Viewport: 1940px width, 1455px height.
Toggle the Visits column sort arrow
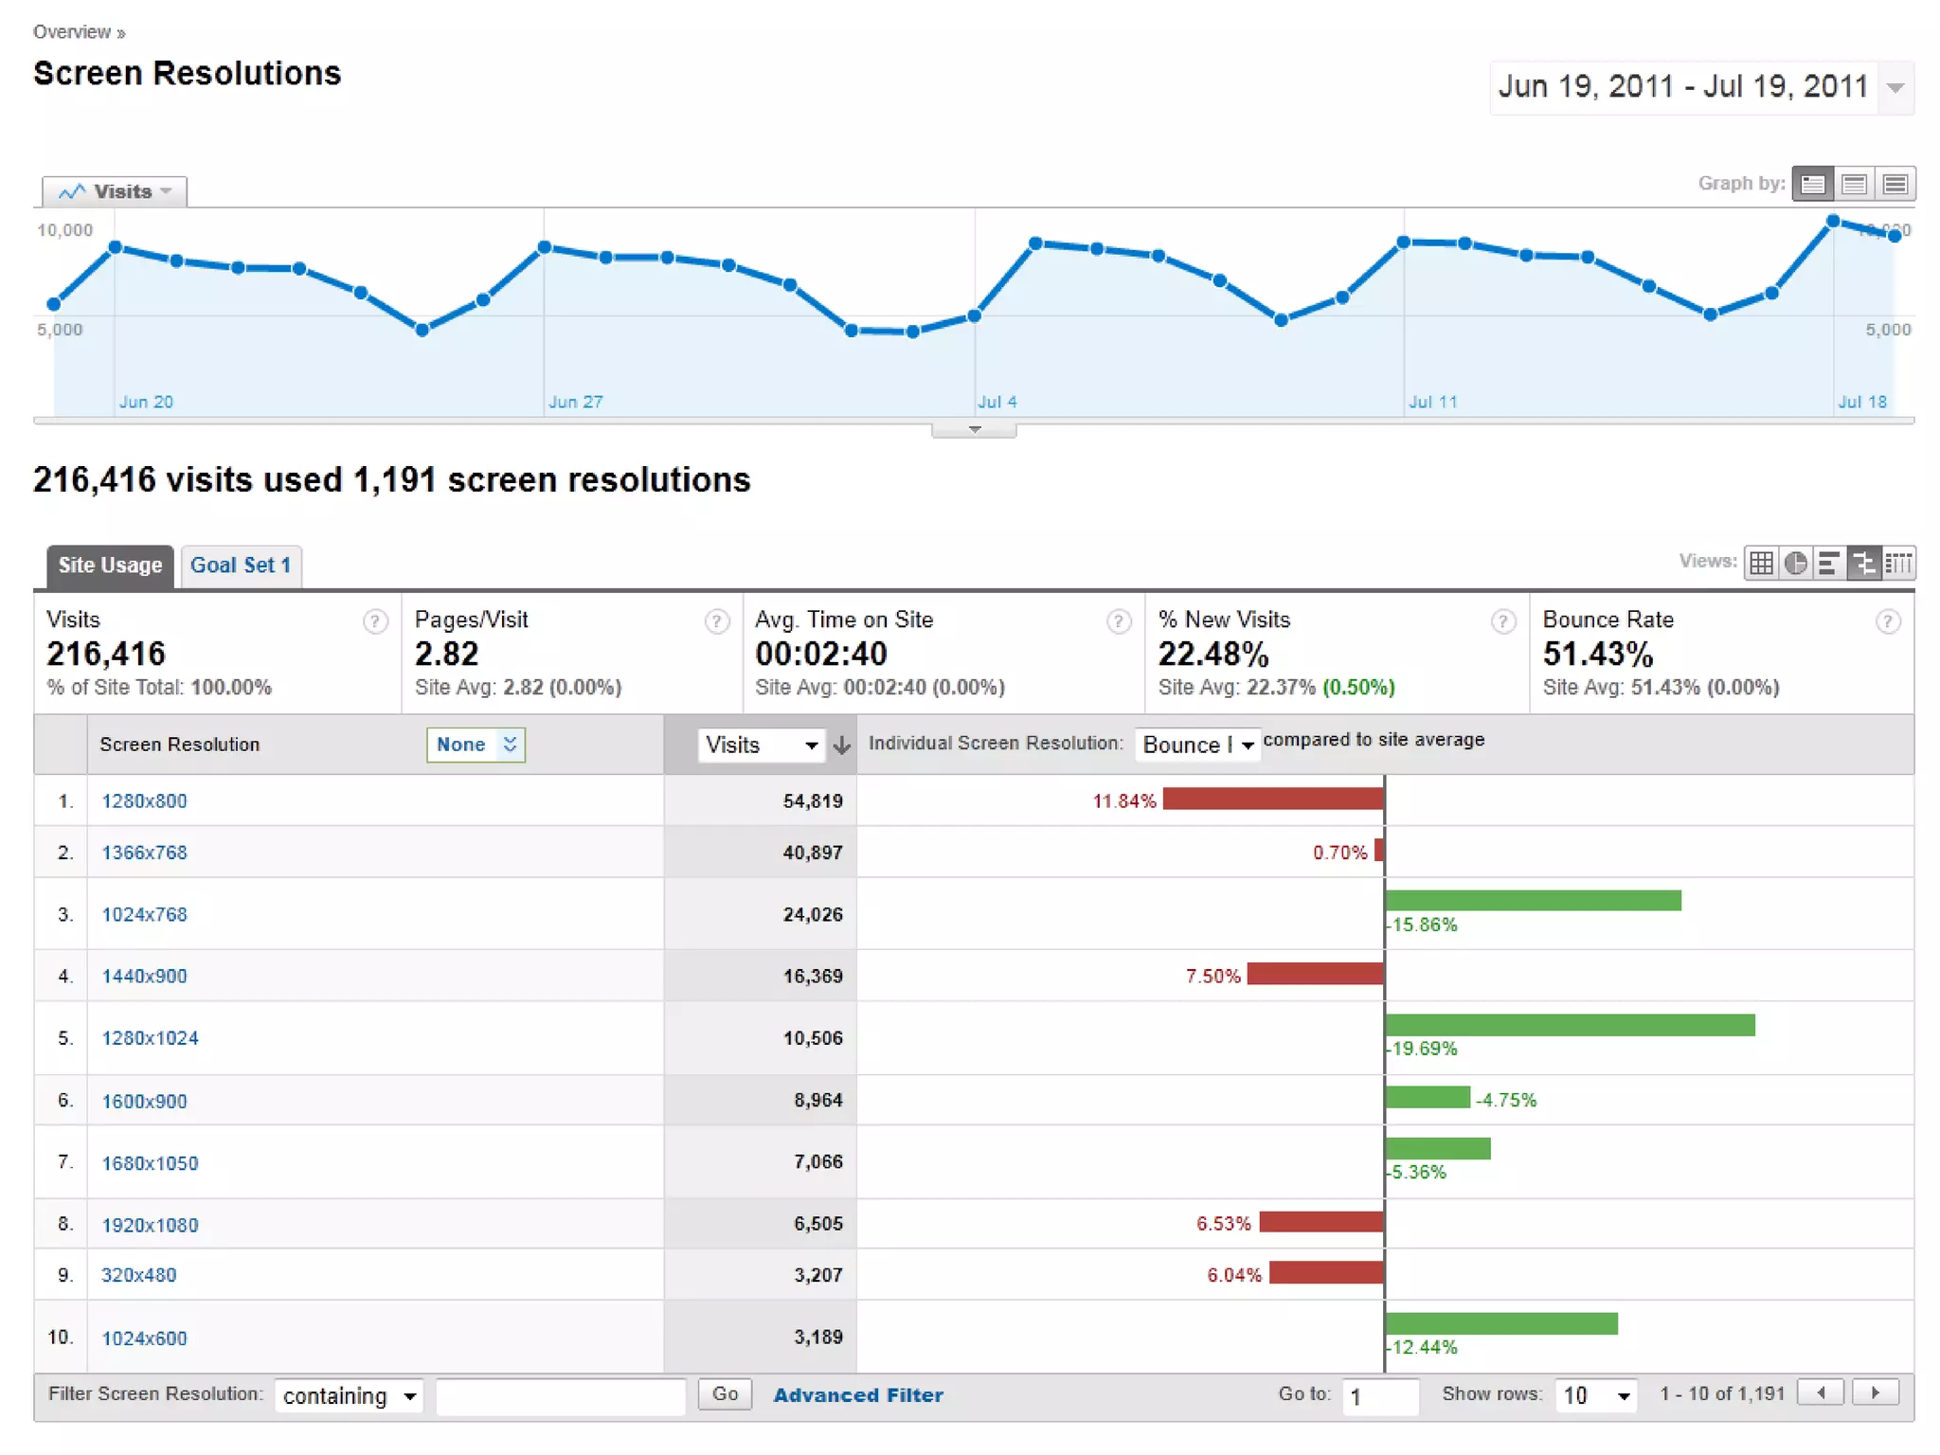(x=841, y=745)
